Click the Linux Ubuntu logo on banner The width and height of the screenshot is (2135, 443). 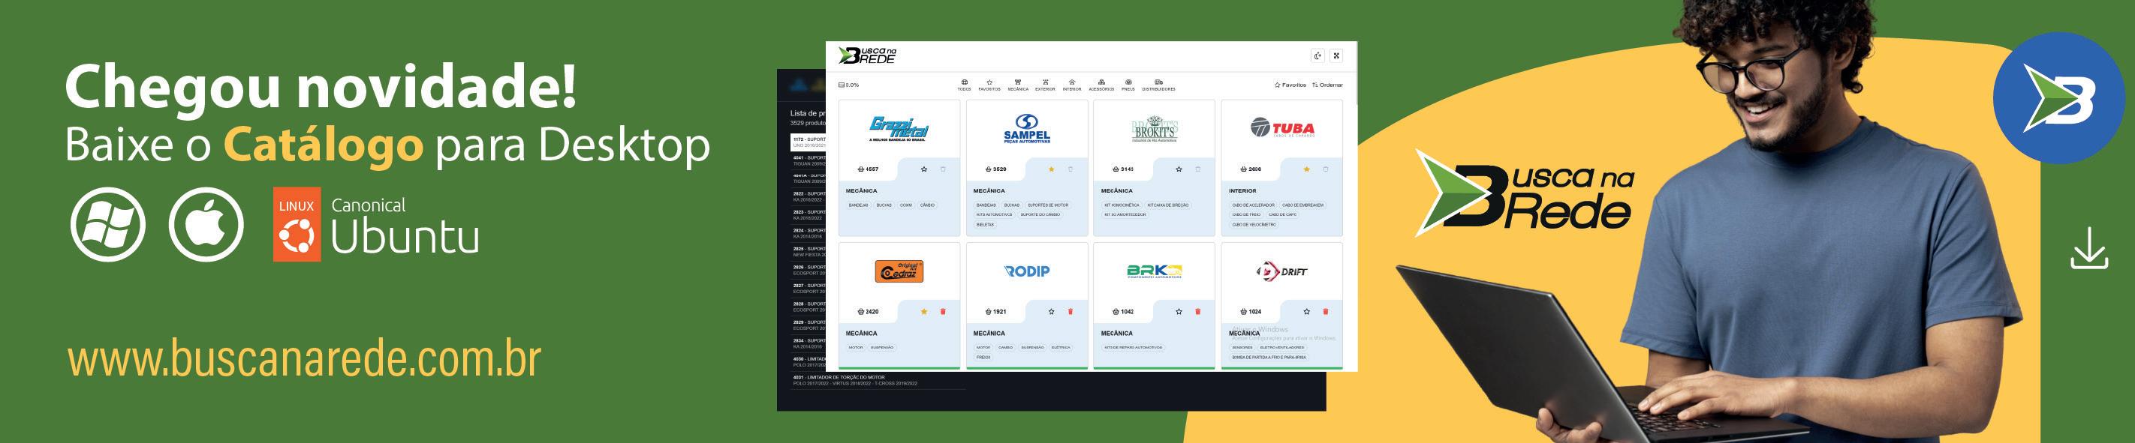click(376, 224)
